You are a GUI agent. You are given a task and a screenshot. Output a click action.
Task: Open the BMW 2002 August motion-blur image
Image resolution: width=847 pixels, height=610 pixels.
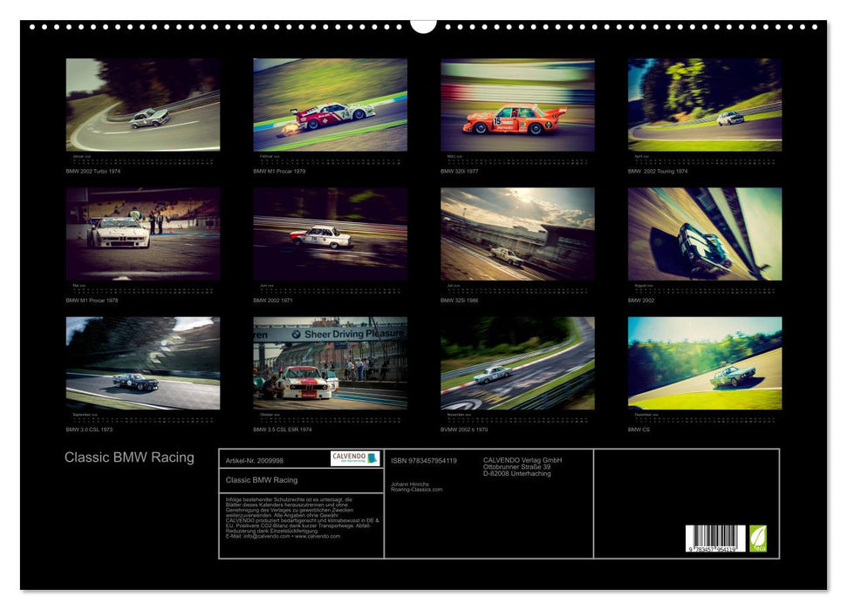(x=704, y=234)
